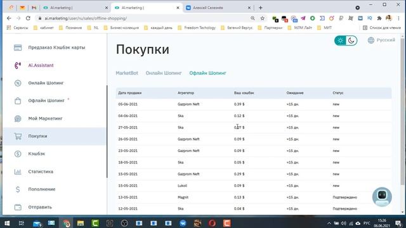The width and height of the screenshot is (406, 228).
Task: Select the 0.29 $ cashback value
Action: (x=239, y=174)
